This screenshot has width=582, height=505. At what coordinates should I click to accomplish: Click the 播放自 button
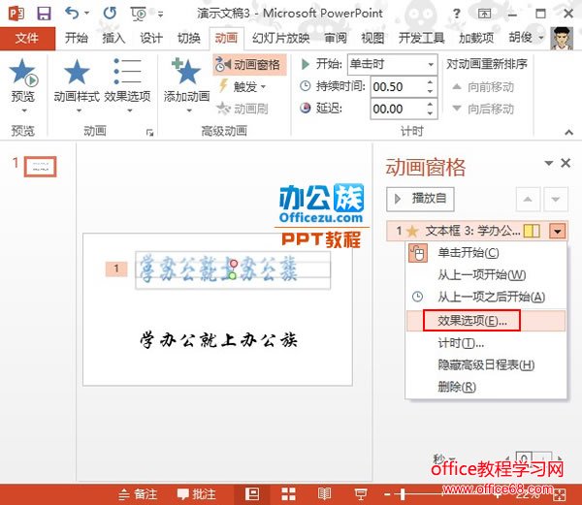point(420,199)
